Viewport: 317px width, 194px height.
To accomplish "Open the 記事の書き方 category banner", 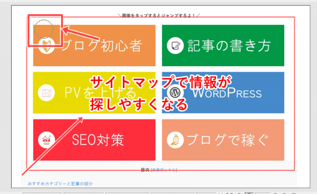I will point(223,45).
